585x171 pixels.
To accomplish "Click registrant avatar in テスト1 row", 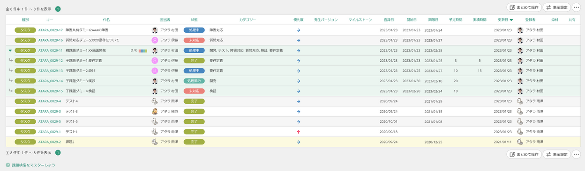I will (x=520, y=132).
